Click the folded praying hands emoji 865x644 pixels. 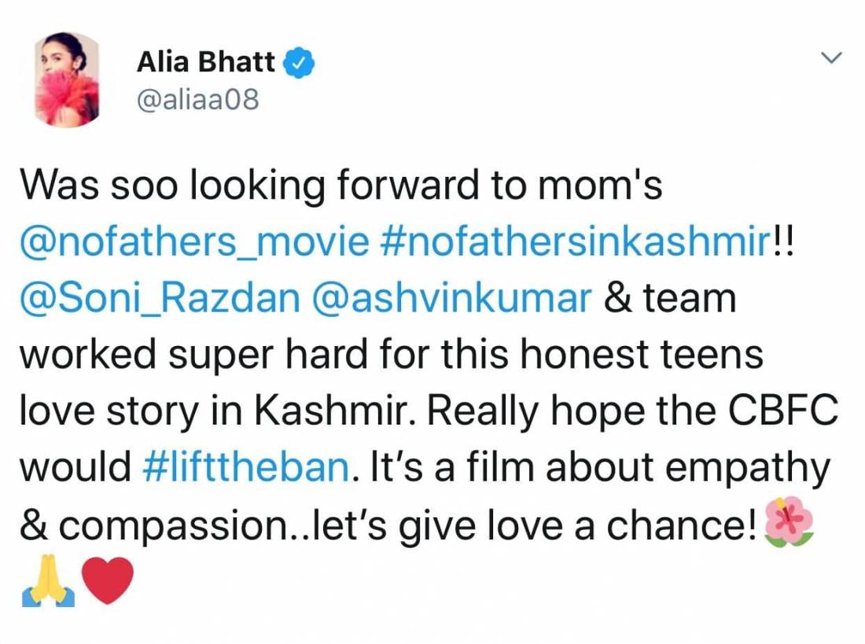(47, 583)
